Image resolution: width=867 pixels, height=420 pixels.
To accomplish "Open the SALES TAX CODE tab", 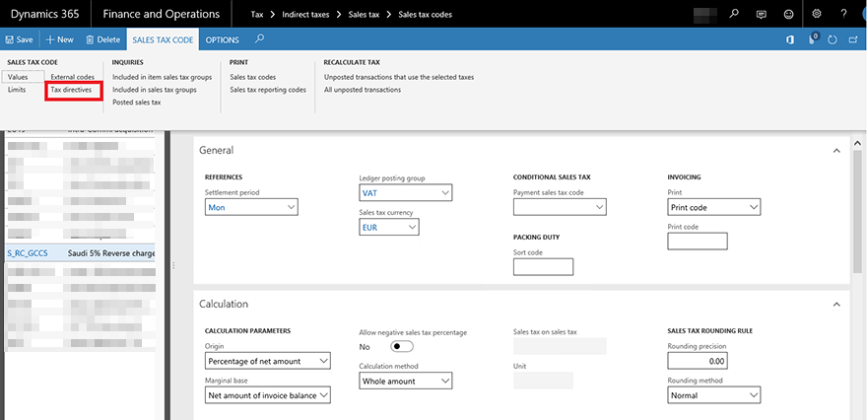I will [x=163, y=39].
